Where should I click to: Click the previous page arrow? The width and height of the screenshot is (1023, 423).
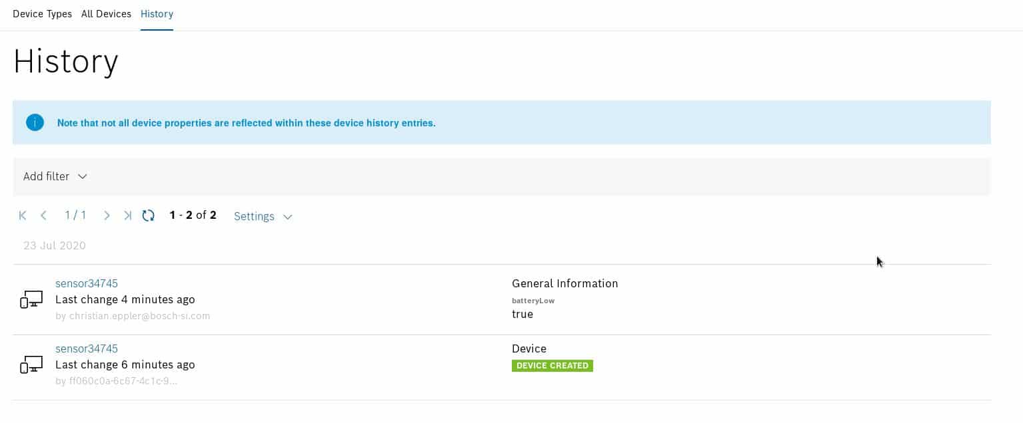(x=43, y=215)
